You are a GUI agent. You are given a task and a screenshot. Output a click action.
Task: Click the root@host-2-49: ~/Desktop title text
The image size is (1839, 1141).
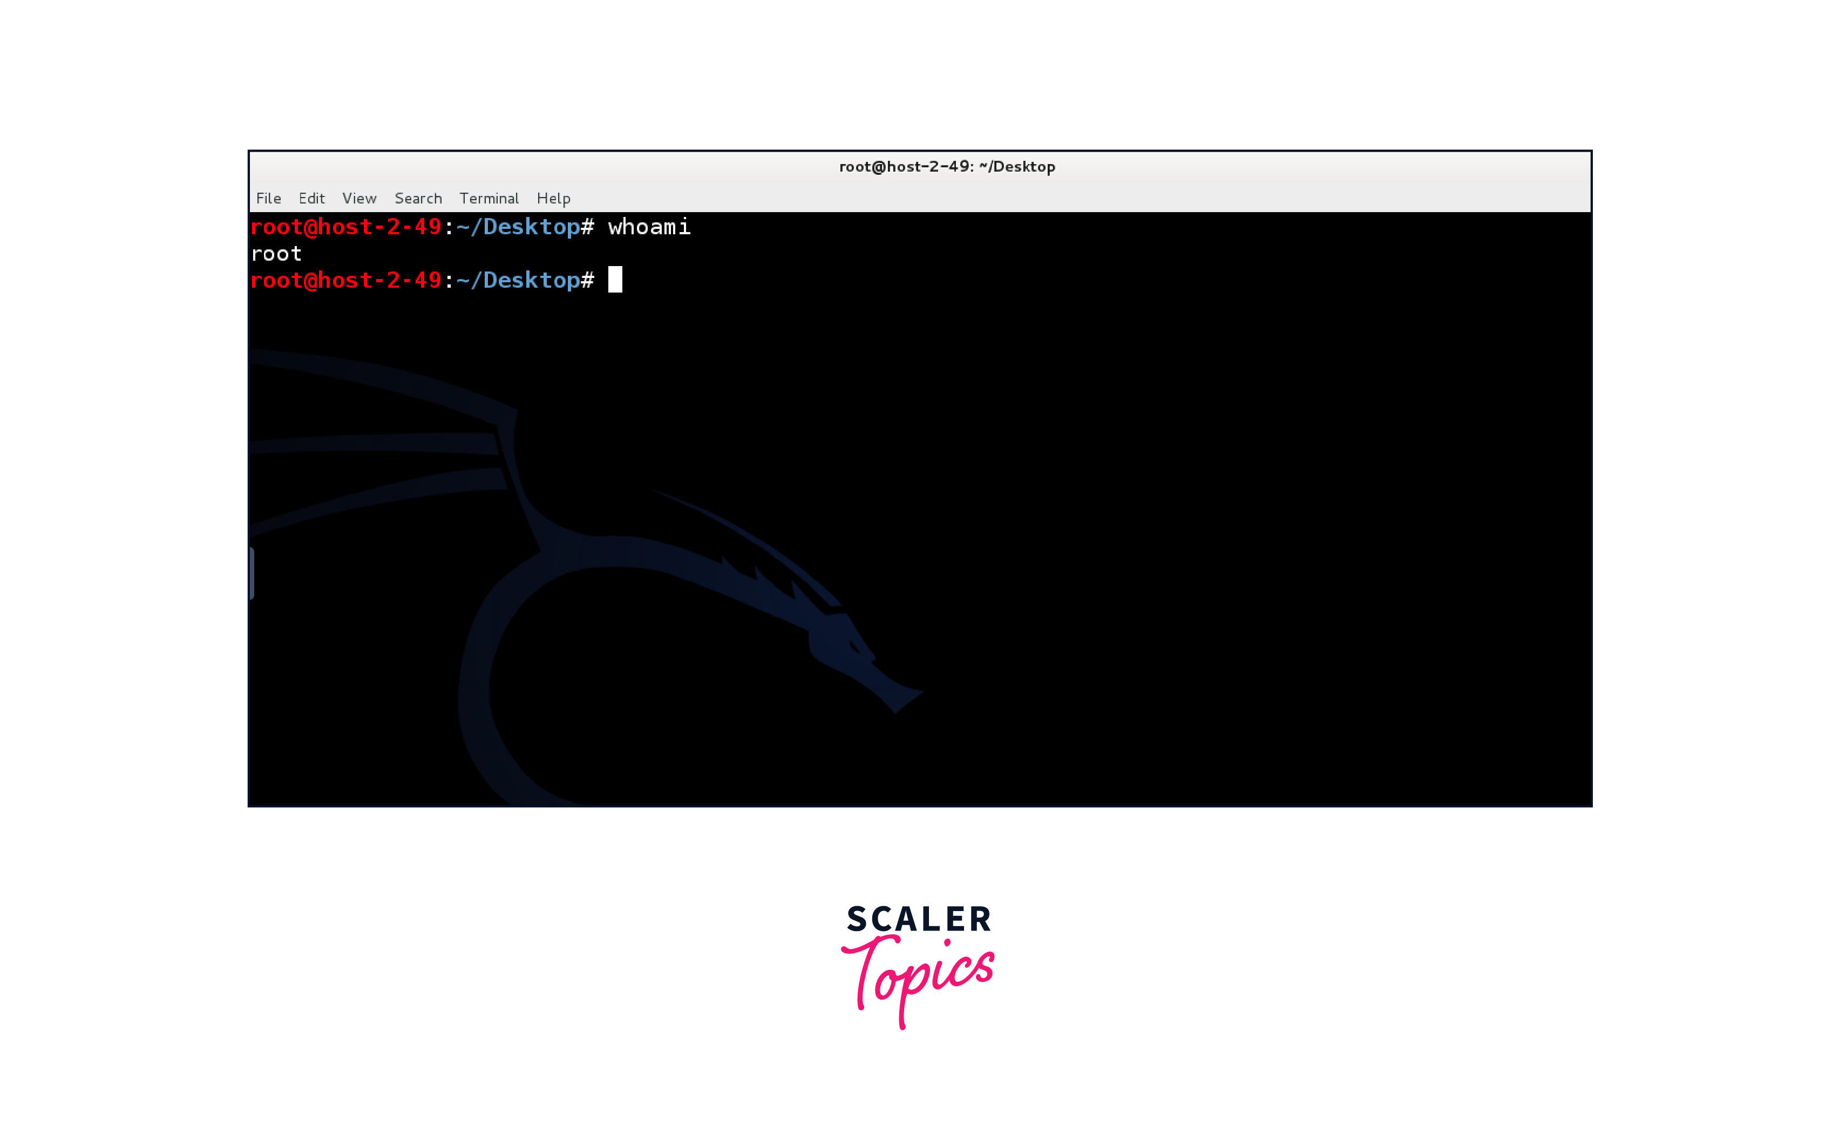pyautogui.click(x=947, y=167)
